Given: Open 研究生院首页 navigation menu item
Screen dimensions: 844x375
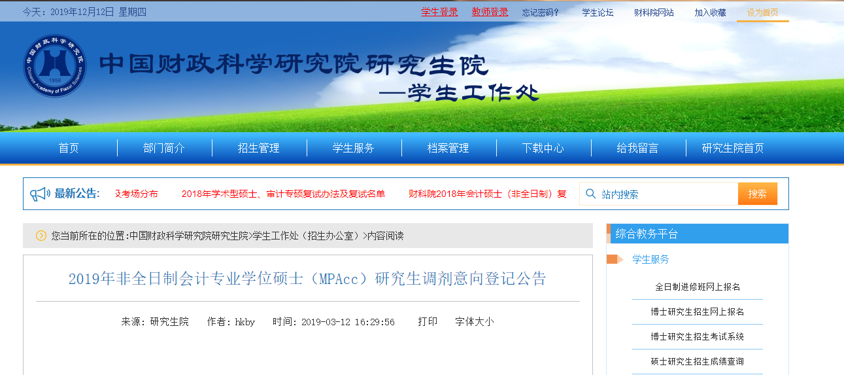Looking at the screenshot, I should pos(733,149).
